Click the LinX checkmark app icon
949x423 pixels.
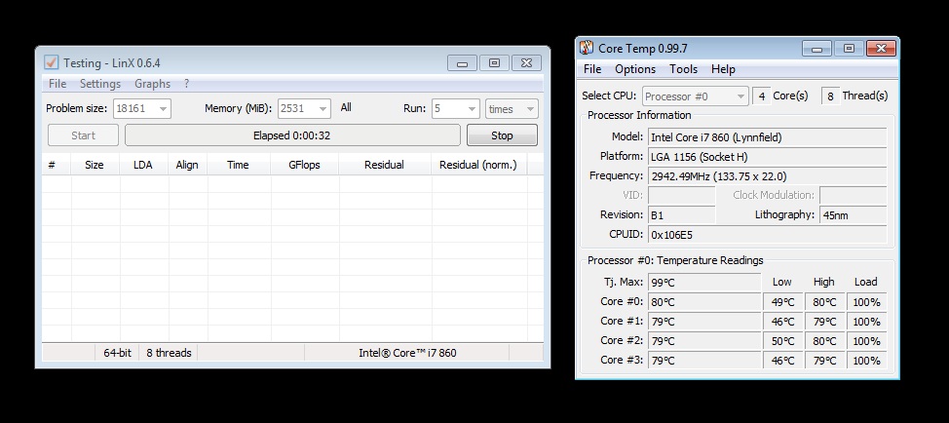point(52,62)
